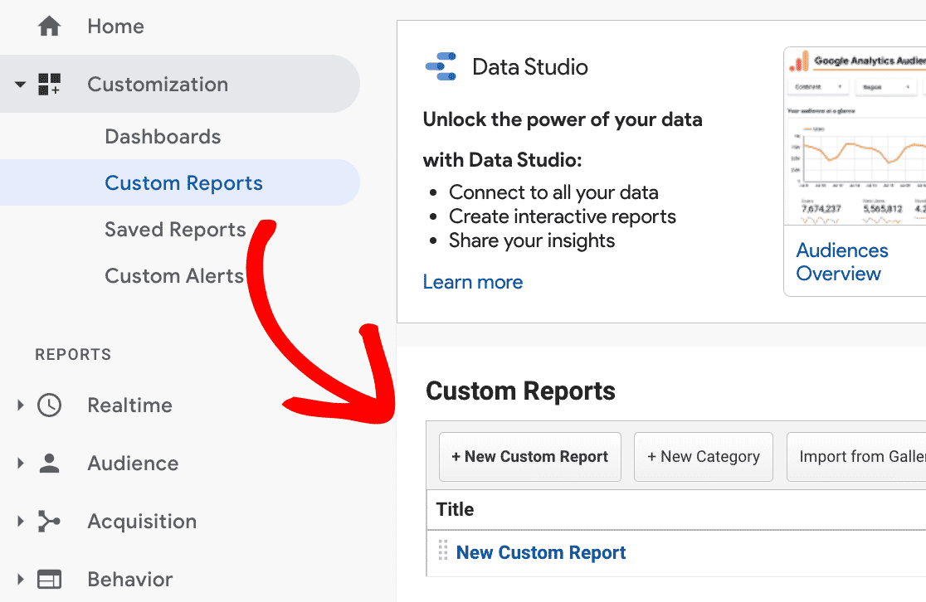Viewport: 926px width, 602px height.
Task: Click the Data Studio logo icon
Action: (441, 66)
